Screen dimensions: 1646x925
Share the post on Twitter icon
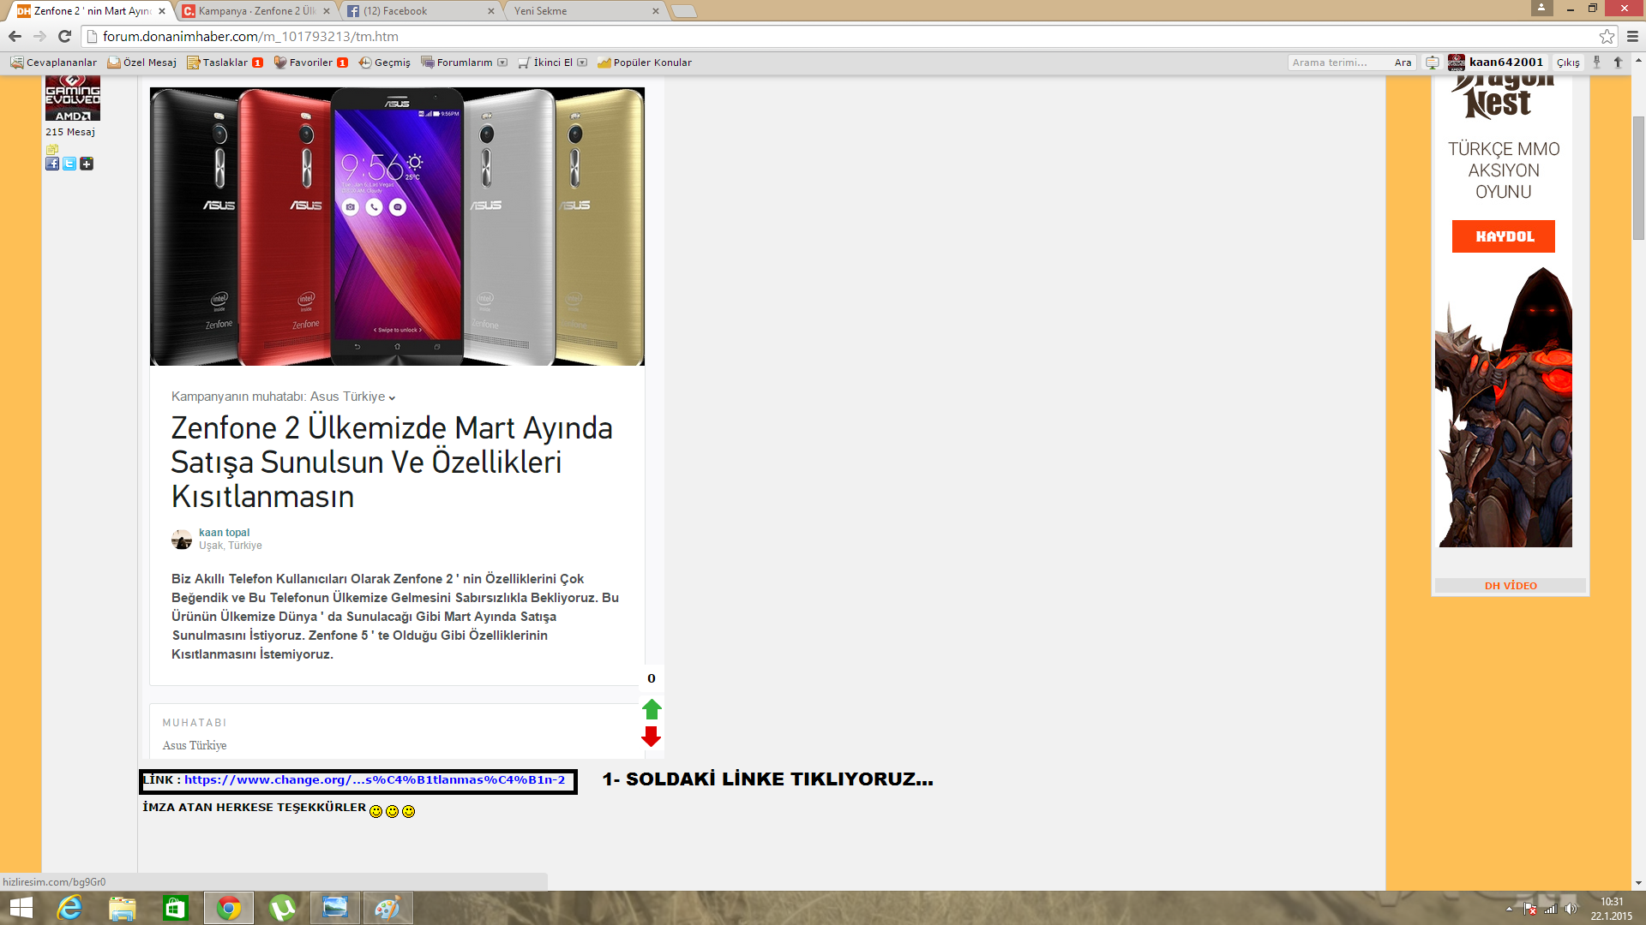69,164
